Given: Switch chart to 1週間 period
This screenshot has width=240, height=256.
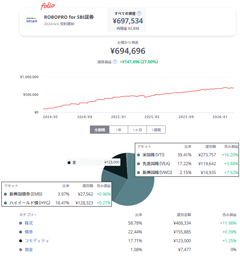Looking at the screenshot, I should (156, 130).
